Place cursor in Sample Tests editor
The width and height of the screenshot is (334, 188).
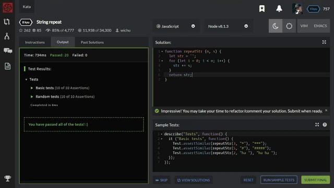pos(241,151)
